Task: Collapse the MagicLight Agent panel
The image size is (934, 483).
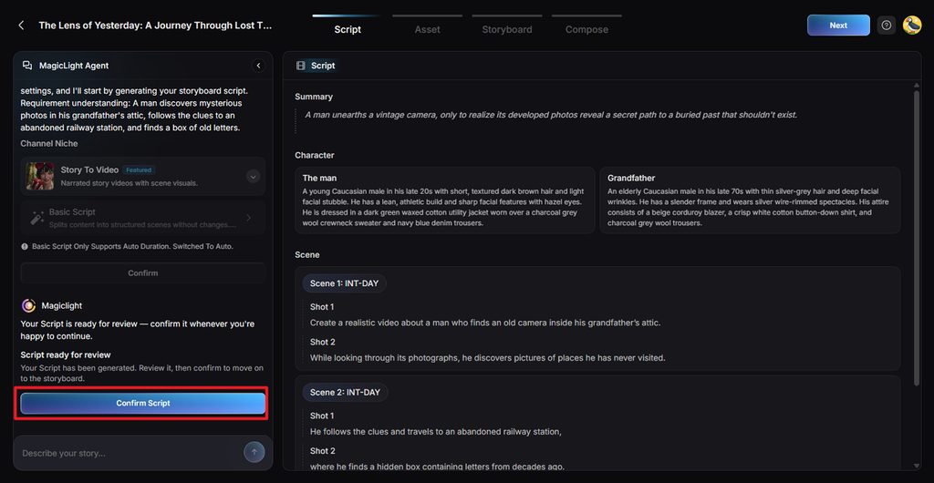Action: (258, 66)
